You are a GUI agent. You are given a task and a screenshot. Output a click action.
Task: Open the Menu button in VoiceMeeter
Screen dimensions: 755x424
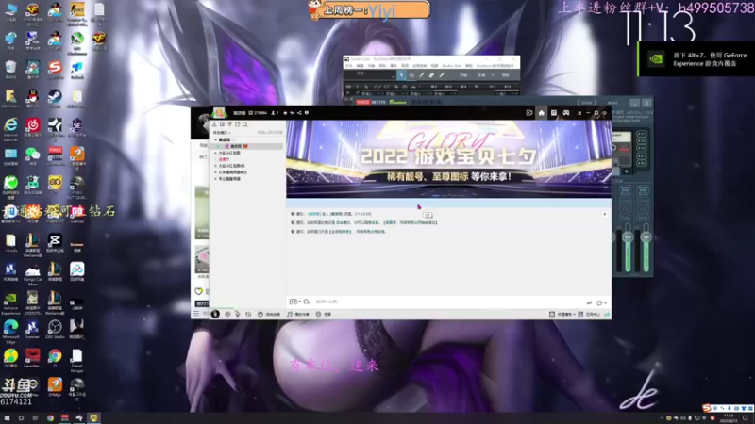tap(612, 103)
